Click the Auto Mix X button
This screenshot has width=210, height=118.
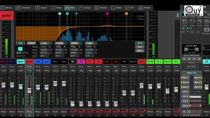(186, 49)
